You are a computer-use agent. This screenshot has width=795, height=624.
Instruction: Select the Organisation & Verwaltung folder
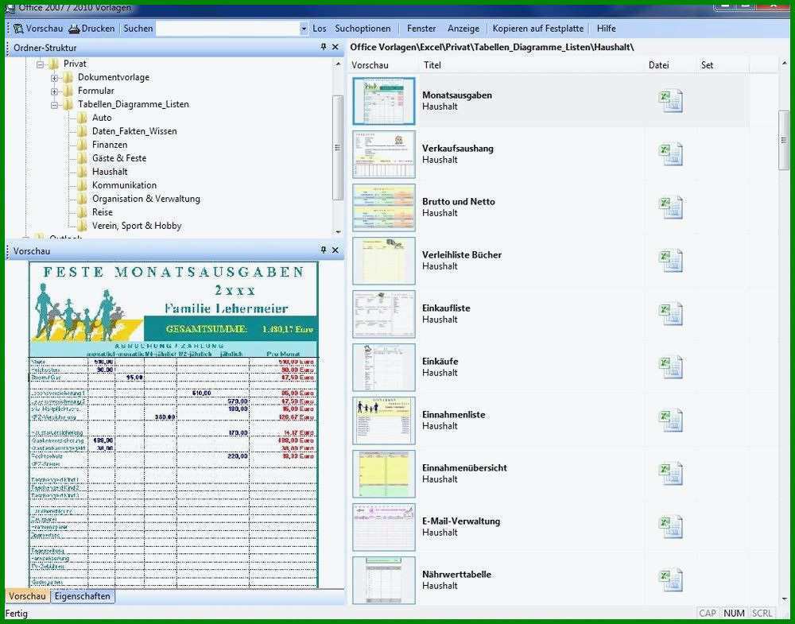(146, 199)
